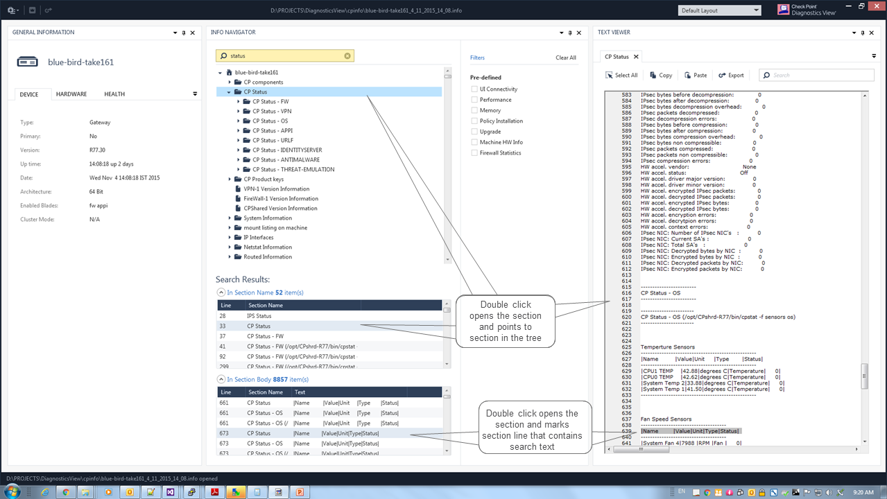Check the Firewall Statistics filter
Viewport: 887px width, 499px height.
point(474,152)
